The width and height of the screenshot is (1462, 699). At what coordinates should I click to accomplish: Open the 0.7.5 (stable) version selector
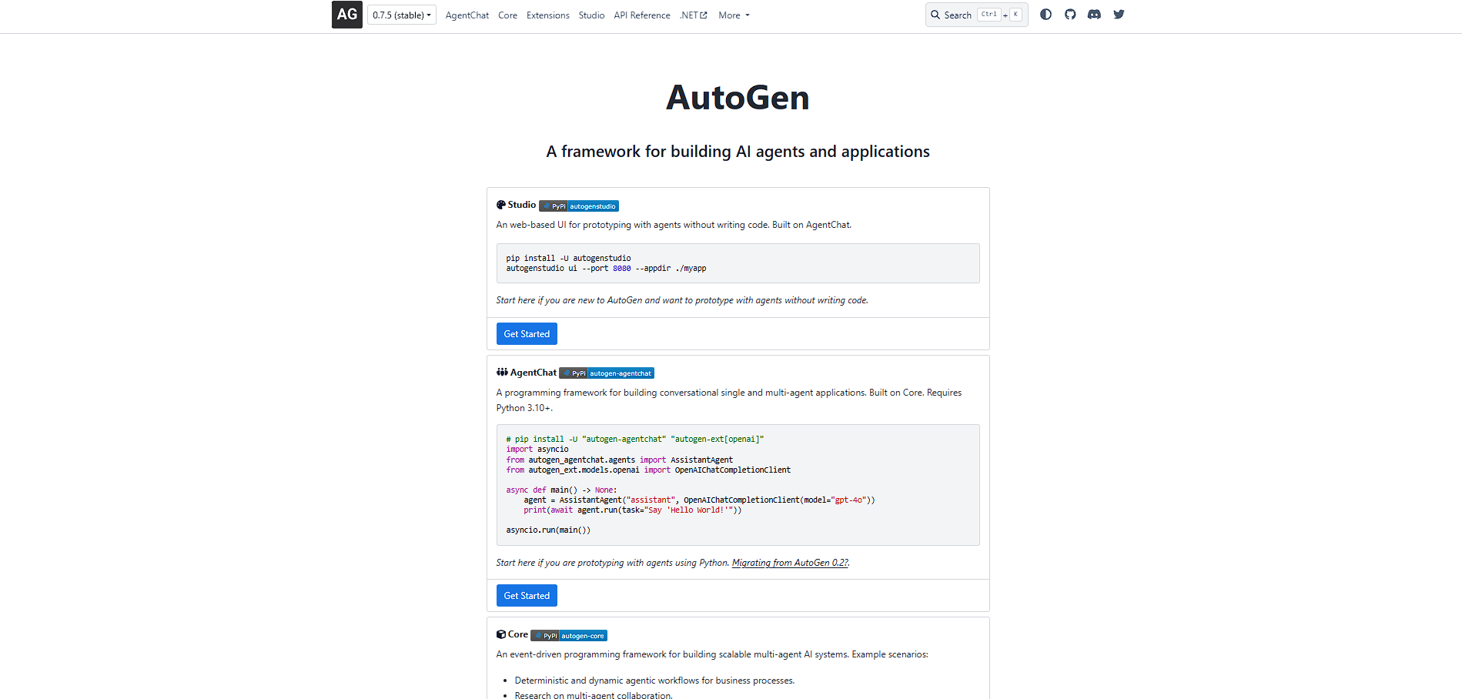click(x=401, y=14)
